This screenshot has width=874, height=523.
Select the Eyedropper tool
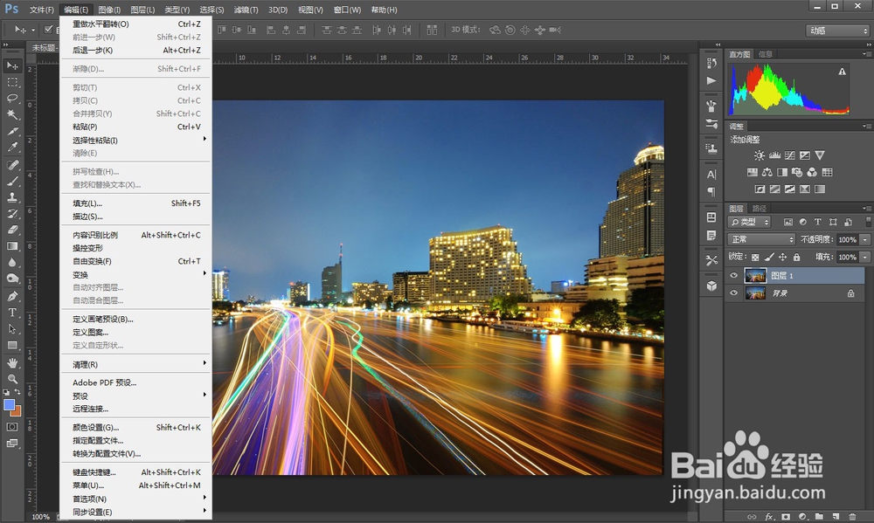pos(12,147)
